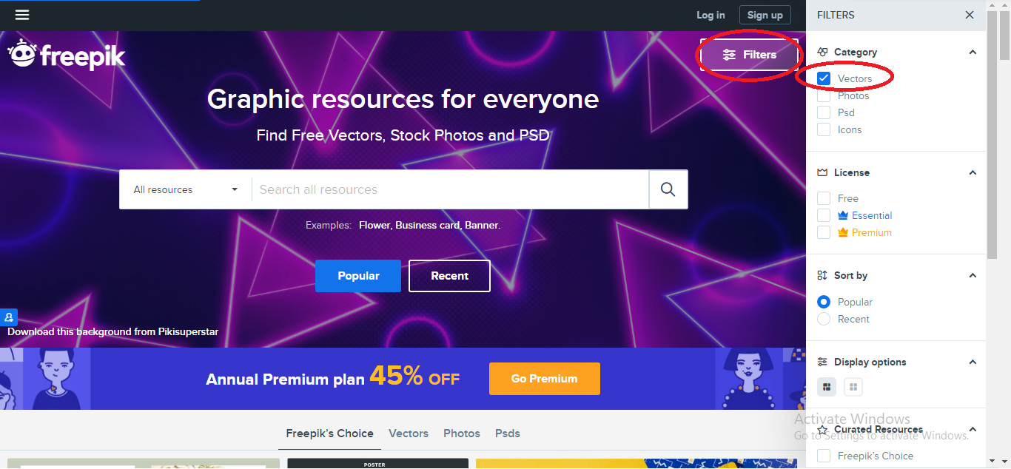The width and height of the screenshot is (1011, 469).
Task: Click the magnifier search icon
Action: coord(668,189)
